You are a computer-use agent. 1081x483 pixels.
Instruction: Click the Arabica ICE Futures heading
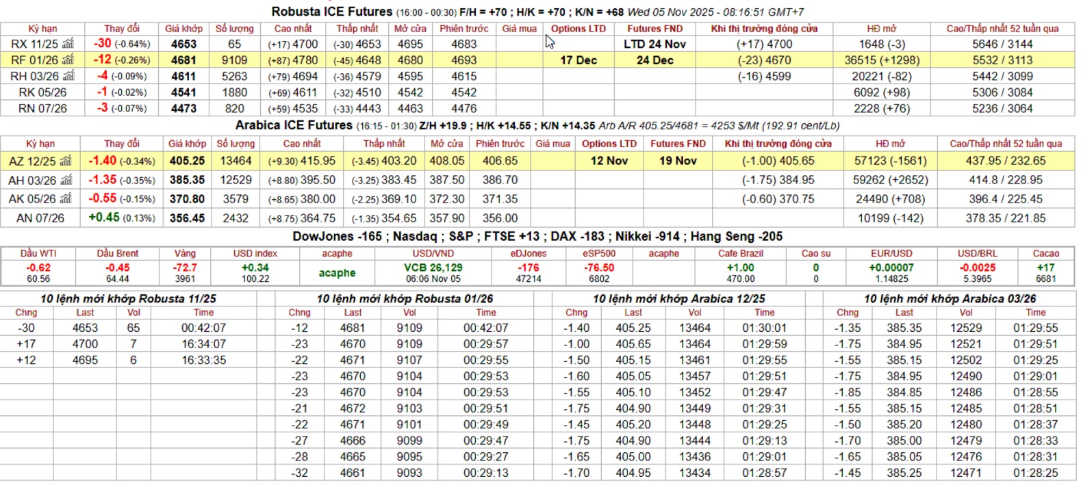(x=294, y=125)
